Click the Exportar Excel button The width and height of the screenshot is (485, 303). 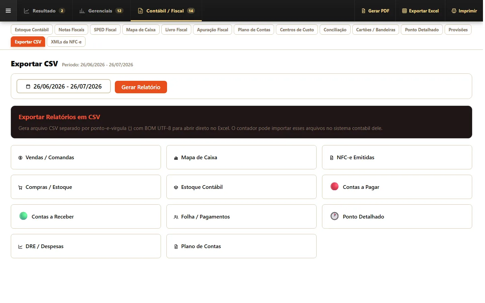tap(420, 11)
